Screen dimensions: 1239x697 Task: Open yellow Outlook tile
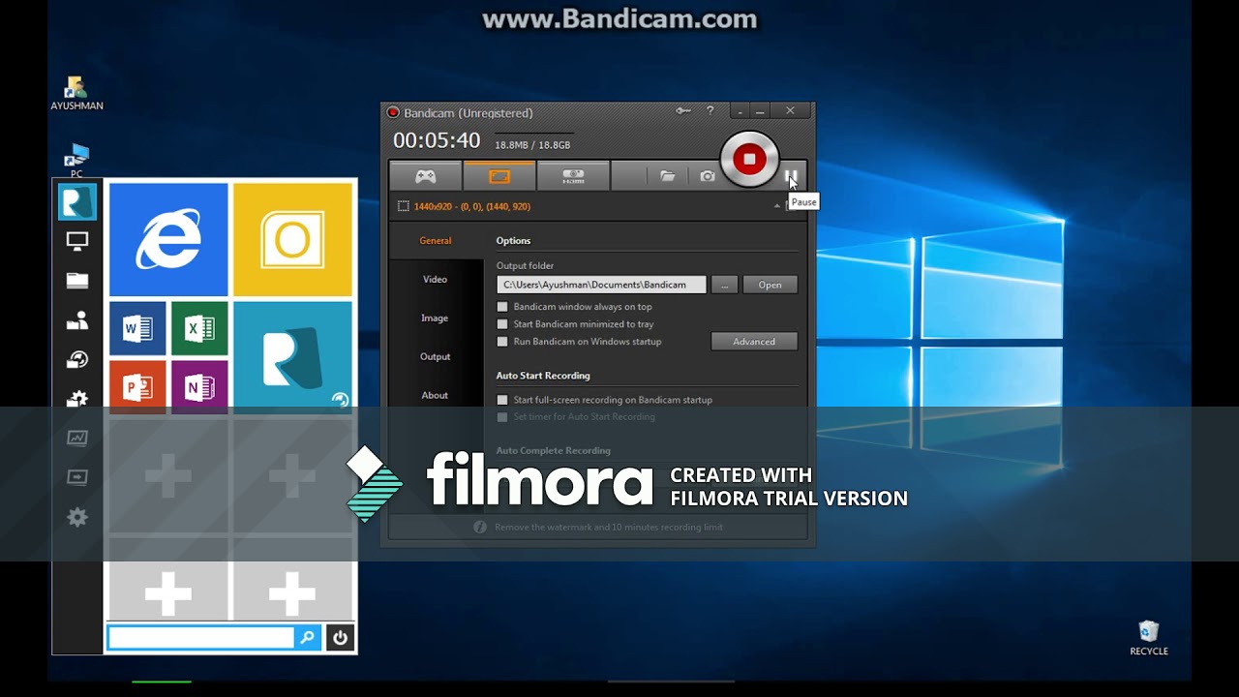click(x=292, y=240)
